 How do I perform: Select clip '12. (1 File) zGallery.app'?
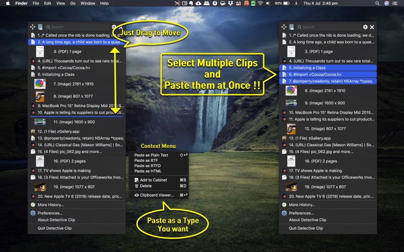point(77,132)
